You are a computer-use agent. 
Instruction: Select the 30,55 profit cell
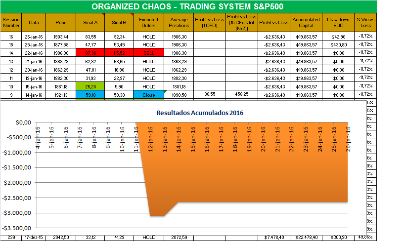pyautogui.click(x=210, y=94)
